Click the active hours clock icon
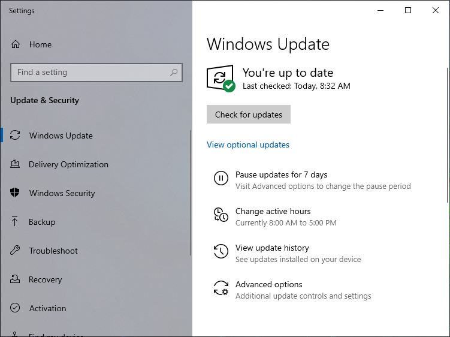Image resolution: width=450 pixels, height=337 pixels. pos(221,215)
